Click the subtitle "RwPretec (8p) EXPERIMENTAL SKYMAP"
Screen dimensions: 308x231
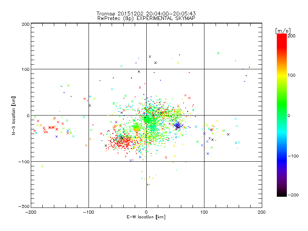coord(146,18)
